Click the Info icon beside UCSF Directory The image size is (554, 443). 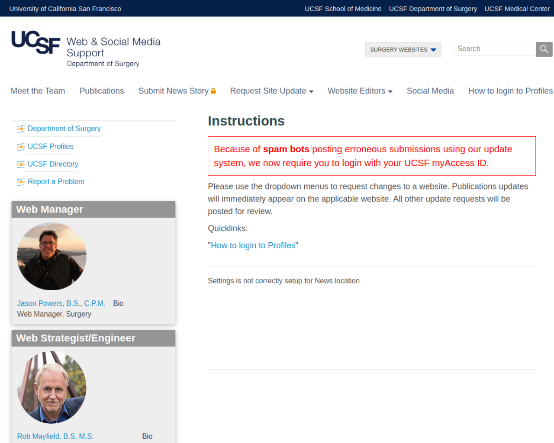(x=21, y=164)
